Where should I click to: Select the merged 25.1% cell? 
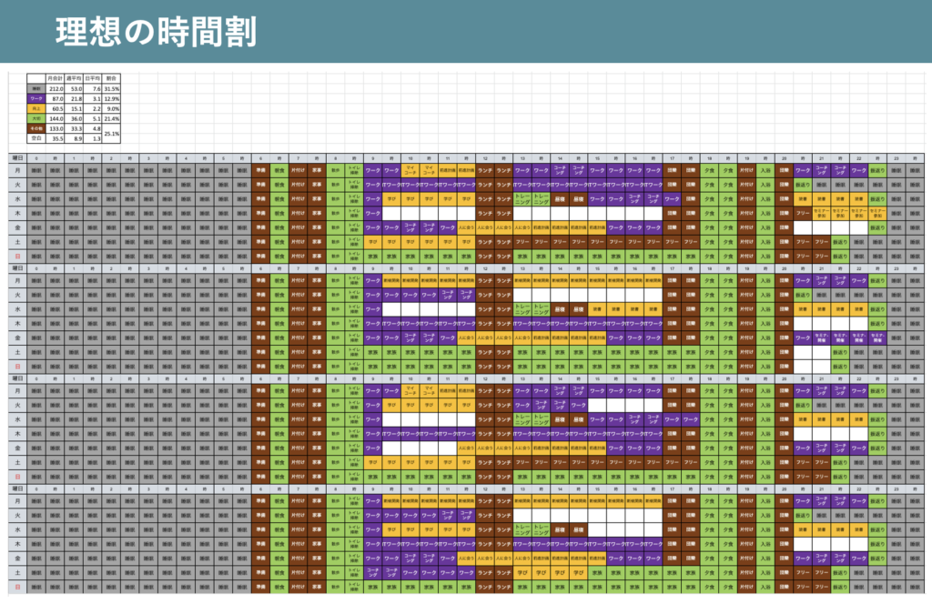[111, 134]
